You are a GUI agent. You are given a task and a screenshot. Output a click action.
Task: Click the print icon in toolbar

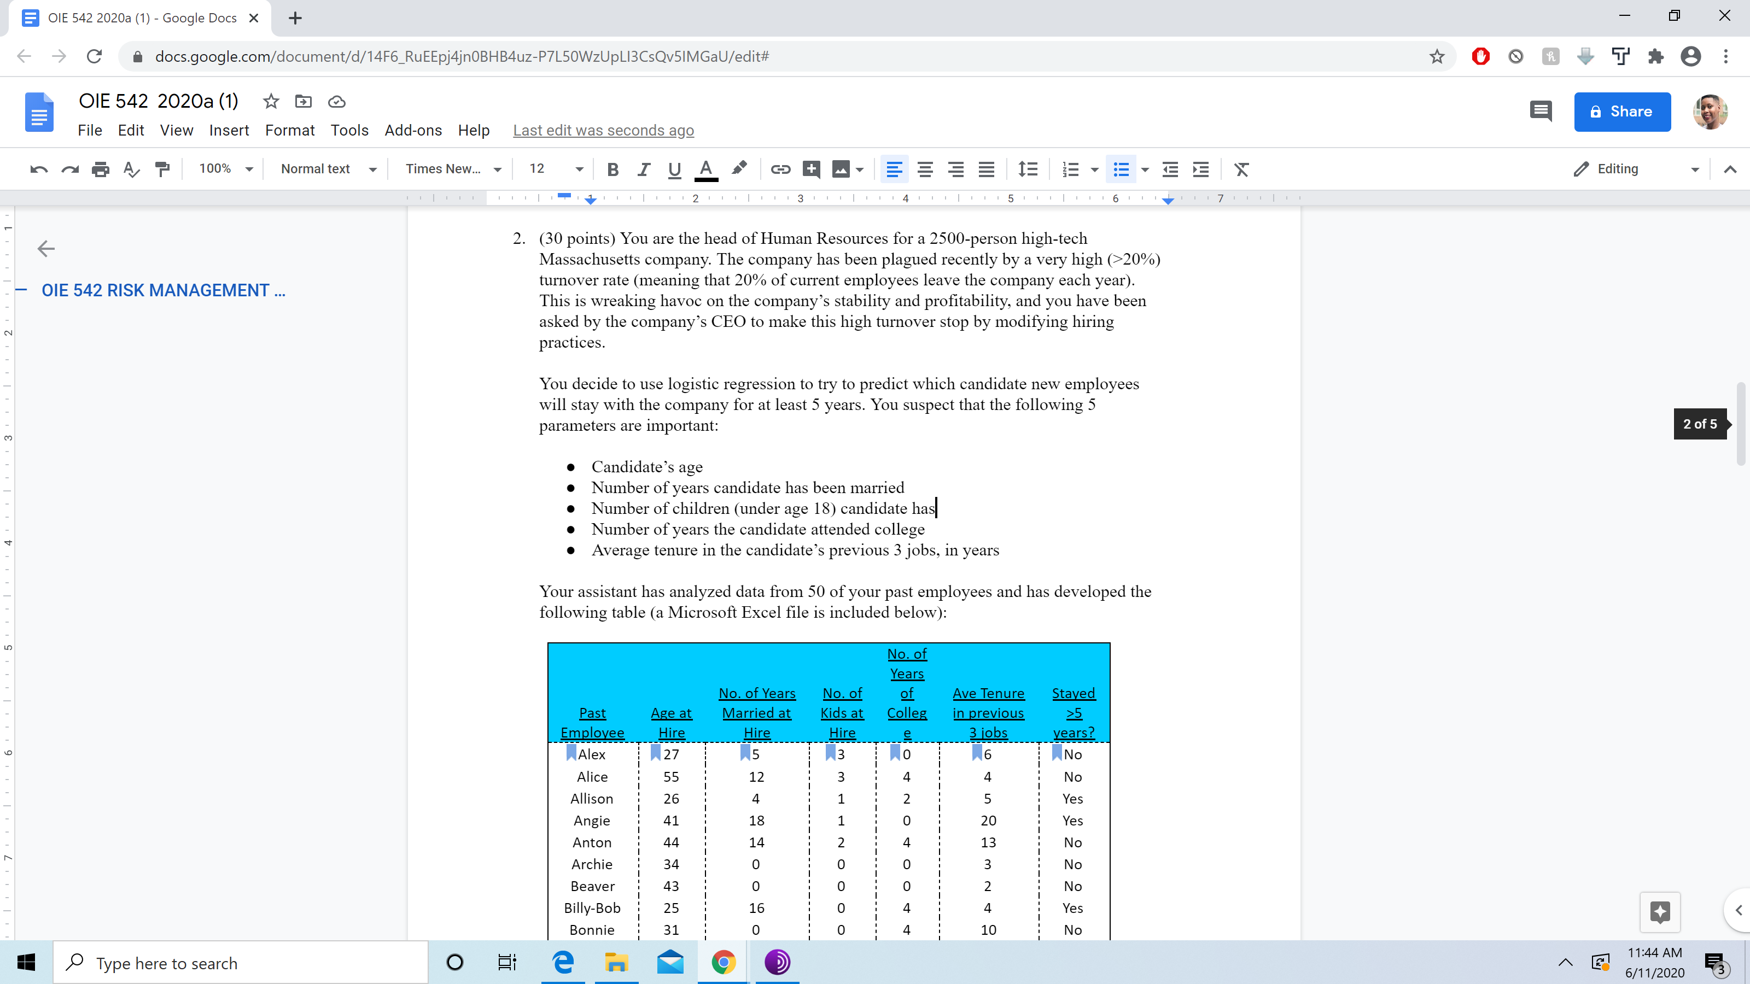(x=101, y=169)
